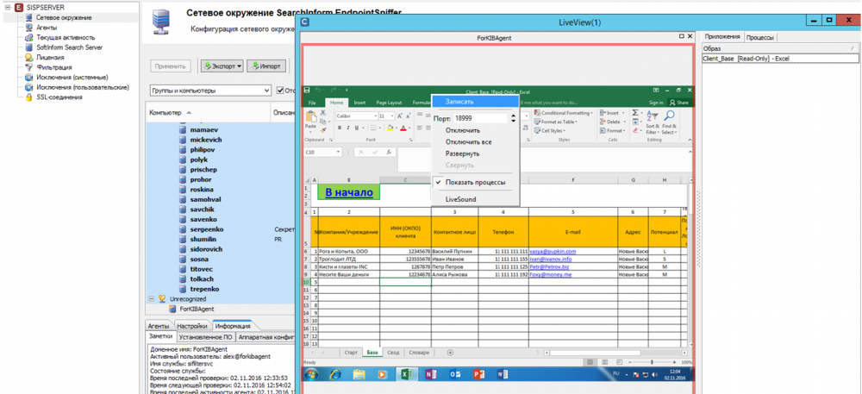This screenshot has width=862, height=394.
Task: Click the Лицензия icon in sidebar
Action: pos(30,58)
